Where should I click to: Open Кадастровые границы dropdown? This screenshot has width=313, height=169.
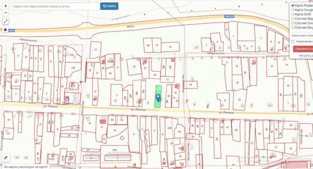point(302,35)
